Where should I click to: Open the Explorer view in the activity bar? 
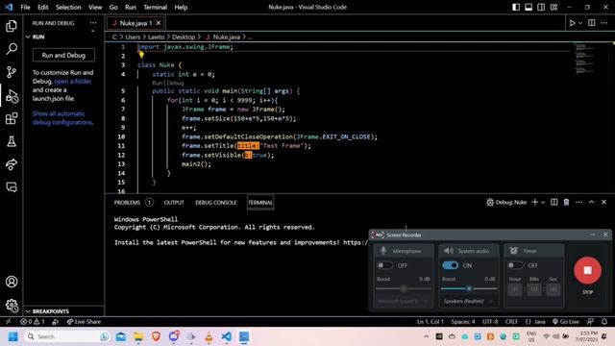click(x=12, y=26)
